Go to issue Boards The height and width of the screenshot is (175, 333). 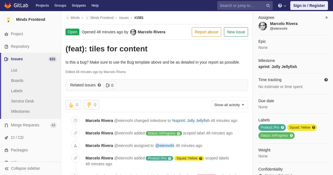click(17, 81)
